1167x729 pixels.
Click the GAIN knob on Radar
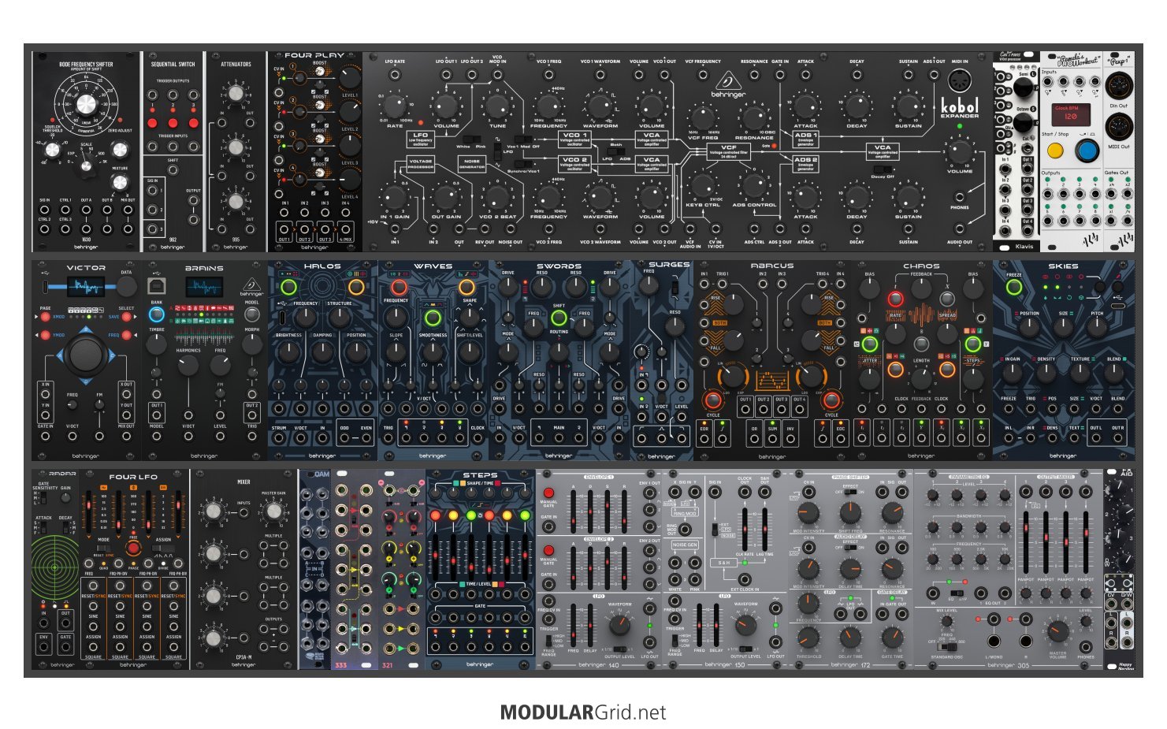66,498
